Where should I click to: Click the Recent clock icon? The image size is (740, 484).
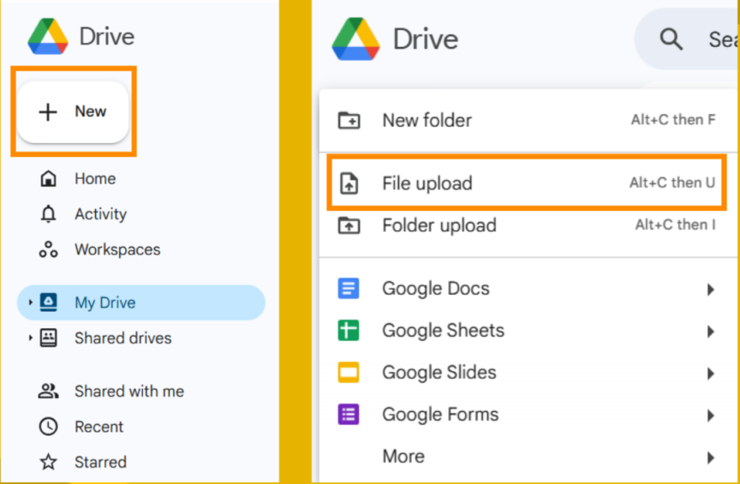(x=48, y=427)
